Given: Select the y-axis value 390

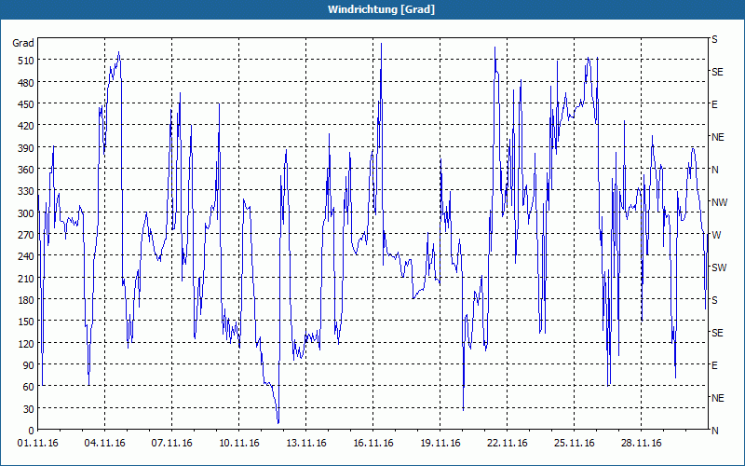Looking at the screenshot, I should tap(26, 148).
